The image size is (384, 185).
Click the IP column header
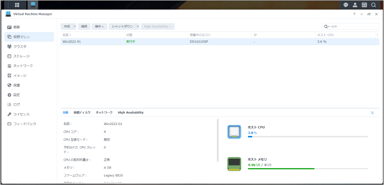[x=283, y=35]
